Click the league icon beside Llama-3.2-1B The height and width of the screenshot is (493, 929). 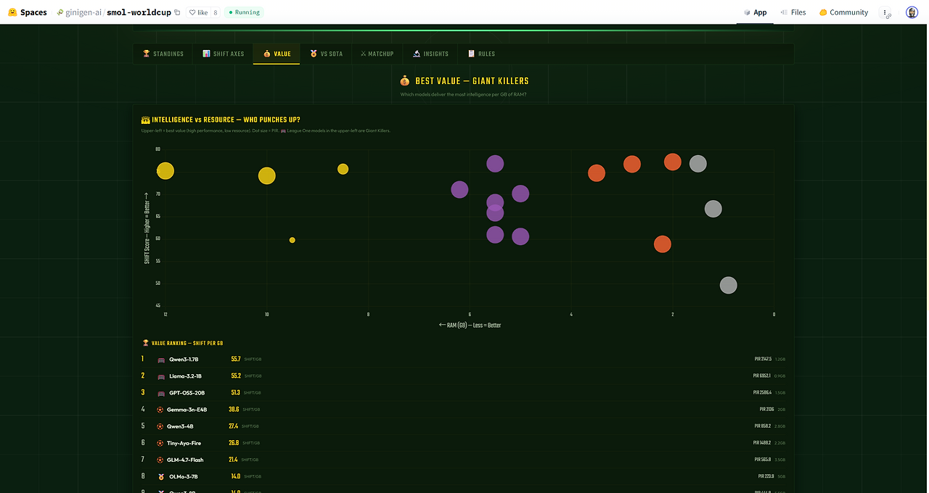pyautogui.click(x=161, y=376)
